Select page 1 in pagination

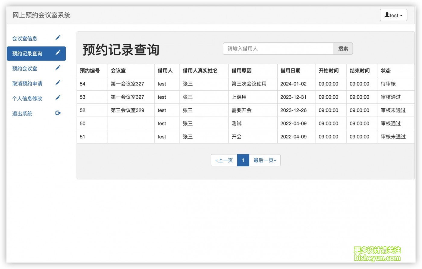tap(243, 160)
